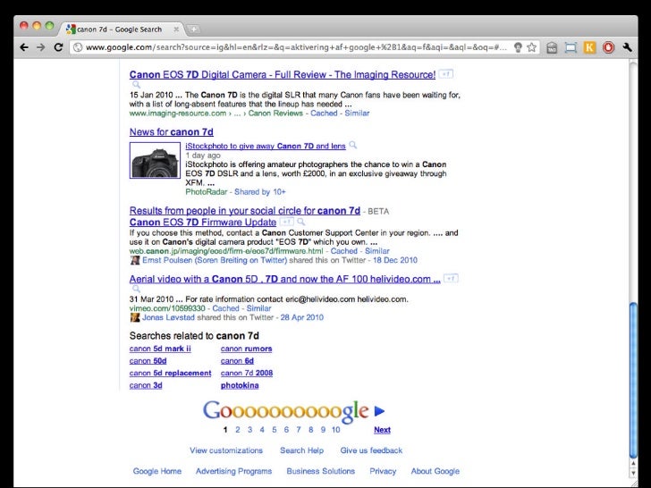The image size is (651, 488).
Task: Open Advertising Programs footer link
Action: (x=233, y=471)
